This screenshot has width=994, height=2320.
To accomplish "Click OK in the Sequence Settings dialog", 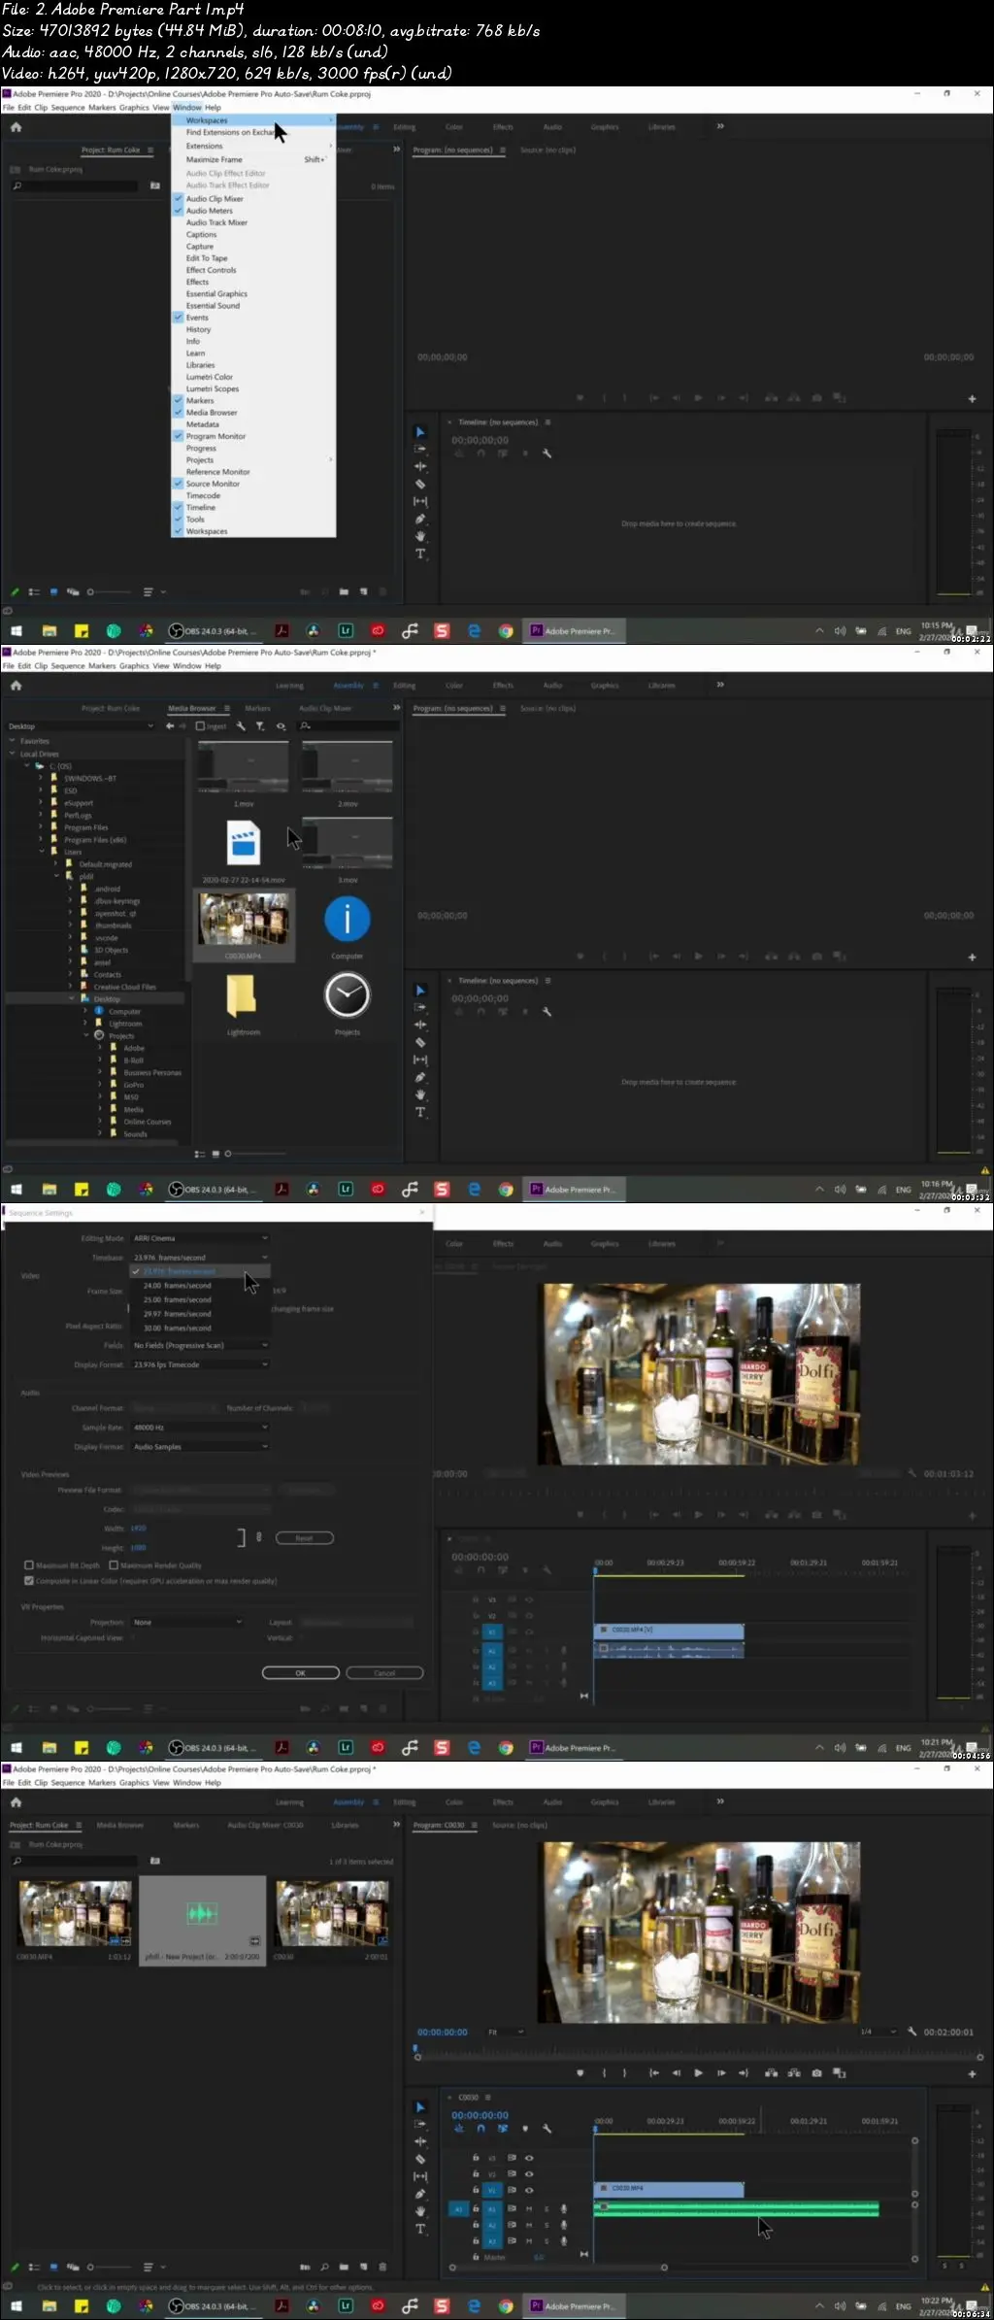I will pos(301,1672).
